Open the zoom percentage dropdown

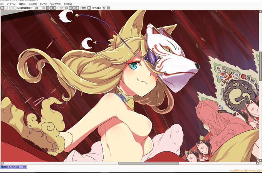(44, 8)
